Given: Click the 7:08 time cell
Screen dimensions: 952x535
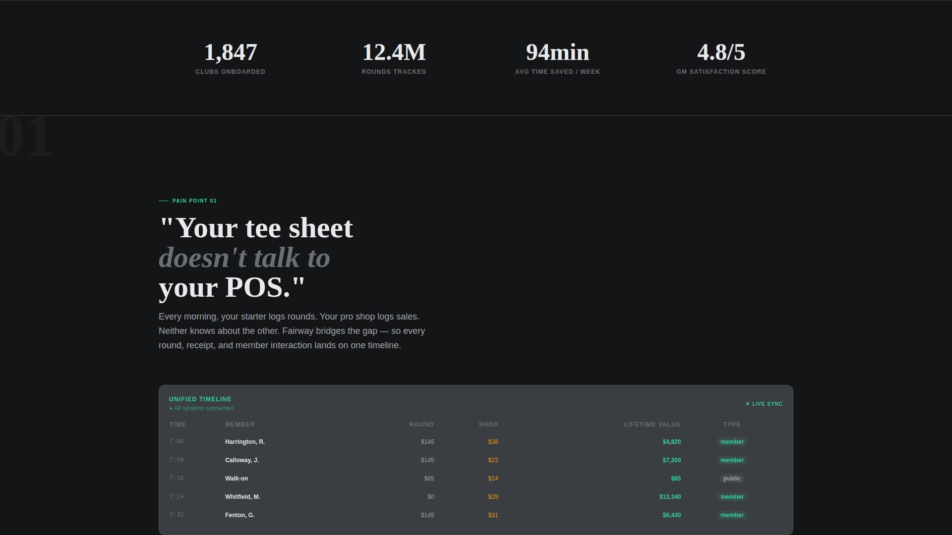Looking at the screenshot, I should click(x=177, y=460).
